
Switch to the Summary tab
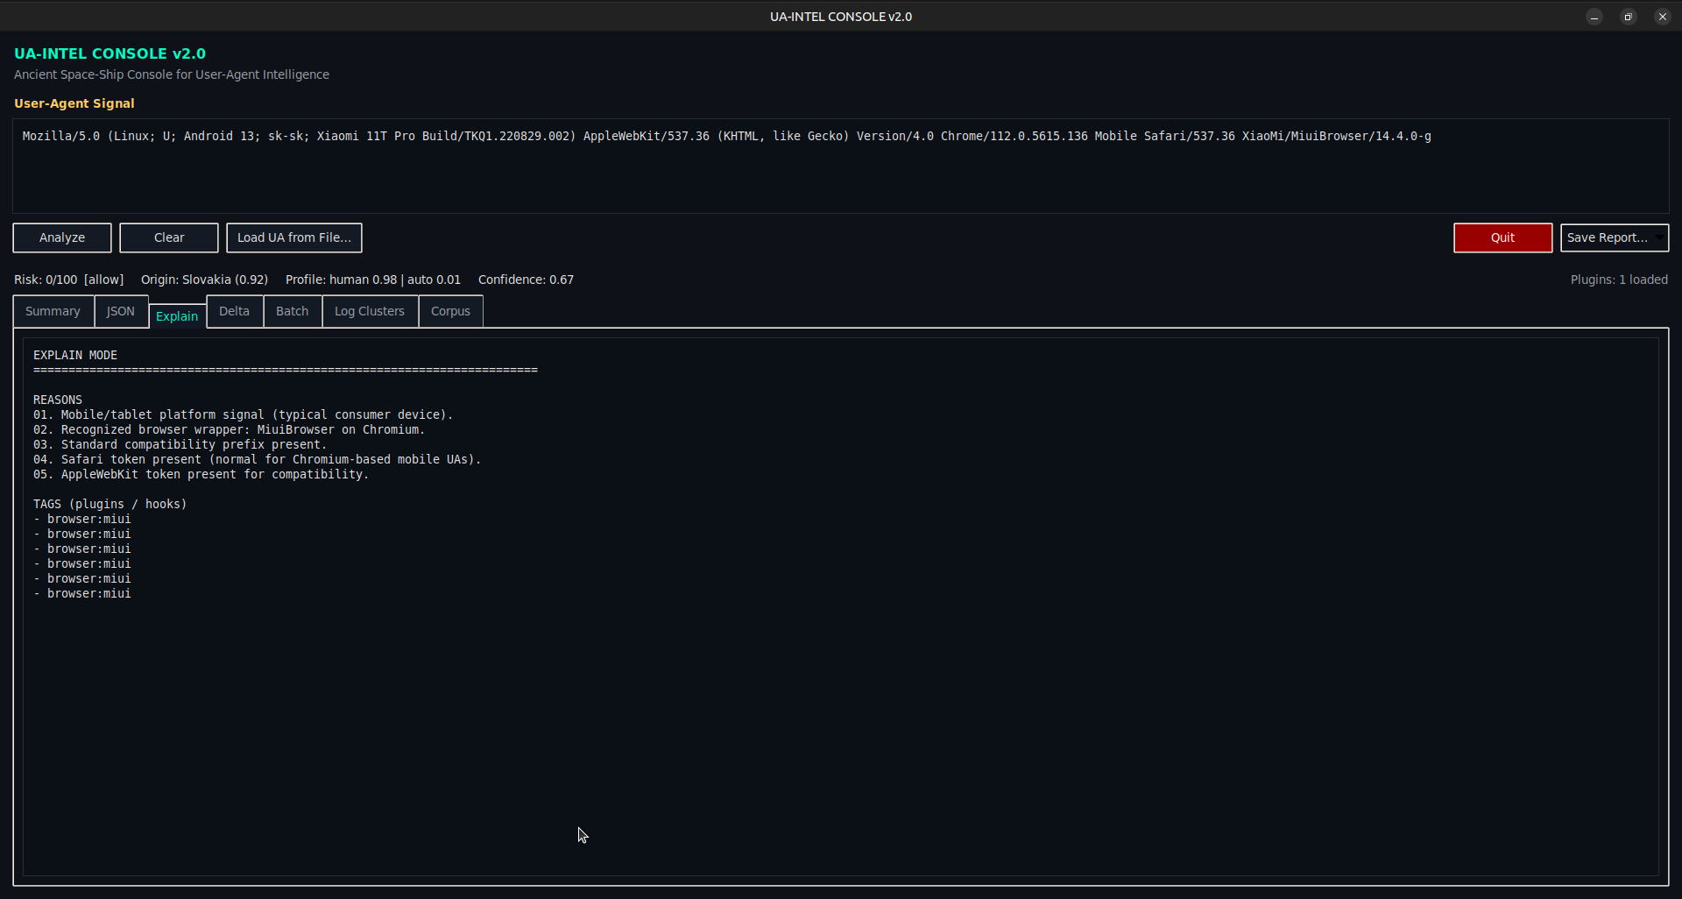coord(53,311)
